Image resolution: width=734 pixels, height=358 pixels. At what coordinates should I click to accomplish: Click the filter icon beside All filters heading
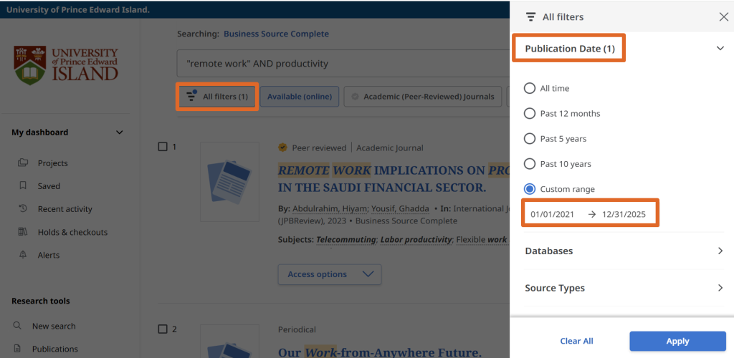[x=530, y=17]
